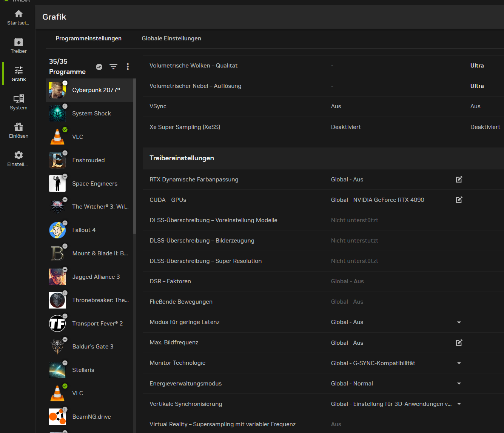Click the Ultra value for Volumetrische Wolken

coord(477,66)
